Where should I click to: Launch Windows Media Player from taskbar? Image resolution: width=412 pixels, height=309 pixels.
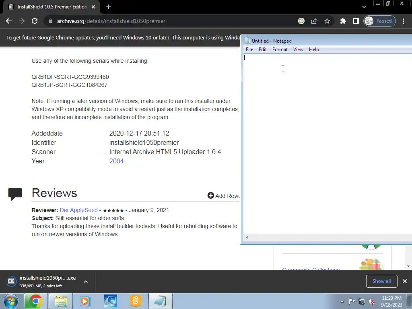[x=85, y=301]
